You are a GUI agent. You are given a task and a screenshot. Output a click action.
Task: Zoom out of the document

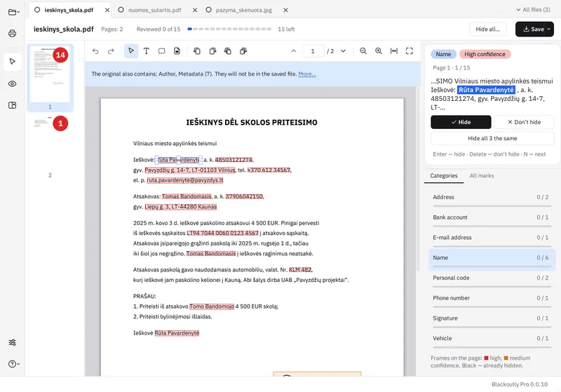363,51
